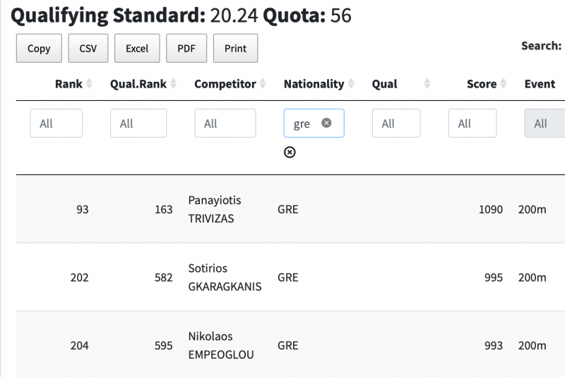Sort by Qual.Rank column arrows
565x377 pixels.
coord(174,84)
